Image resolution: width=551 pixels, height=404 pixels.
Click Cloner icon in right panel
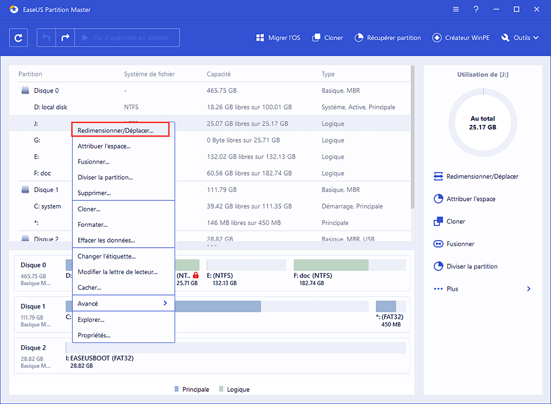[x=438, y=221]
